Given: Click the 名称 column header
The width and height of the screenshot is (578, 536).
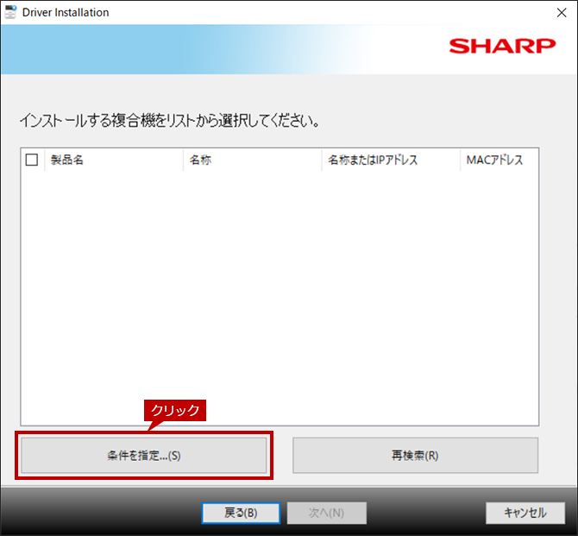Looking at the screenshot, I should pyautogui.click(x=253, y=160).
